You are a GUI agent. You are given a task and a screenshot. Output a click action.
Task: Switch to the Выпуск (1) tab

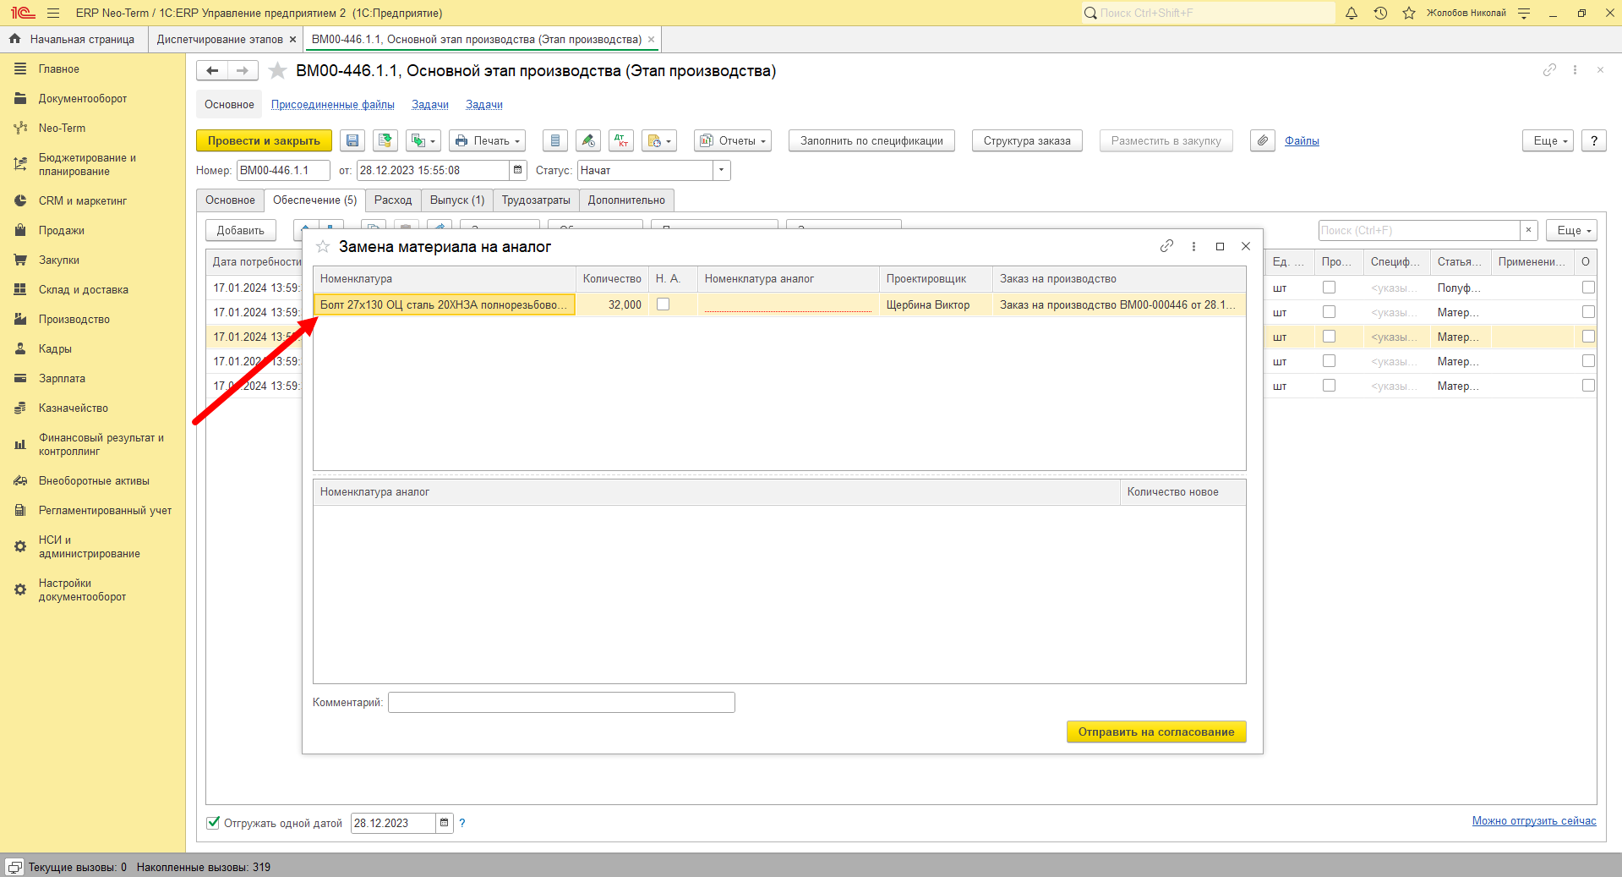[457, 200]
